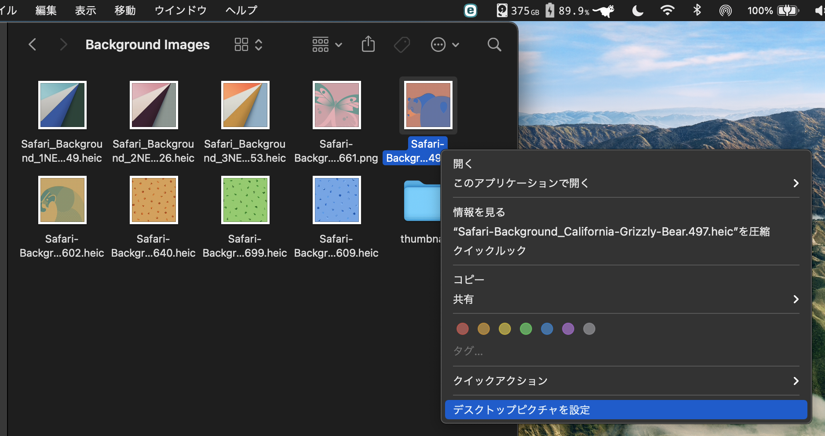Open the ウインドウ menu in menu bar
The width and height of the screenshot is (825, 436).
[x=180, y=10]
